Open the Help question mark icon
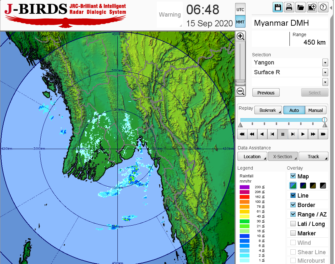 tap(323, 7)
